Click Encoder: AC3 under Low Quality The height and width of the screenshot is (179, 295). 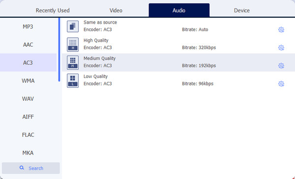tap(98, 83)
